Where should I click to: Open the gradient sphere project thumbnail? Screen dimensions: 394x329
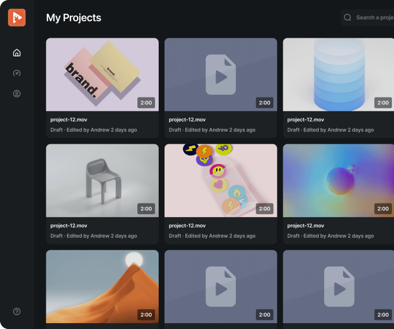338,180
